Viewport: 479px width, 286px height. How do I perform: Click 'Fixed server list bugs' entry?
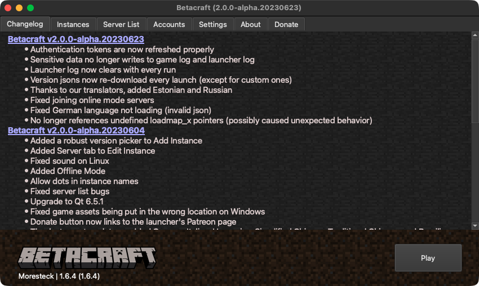click(x=70, y=191)
